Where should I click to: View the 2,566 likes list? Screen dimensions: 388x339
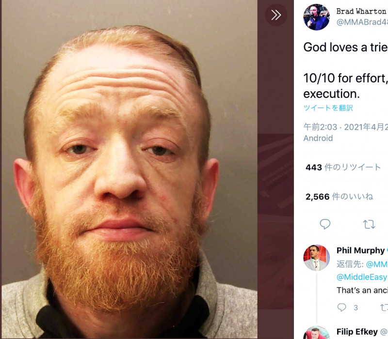tap(339, 197)
